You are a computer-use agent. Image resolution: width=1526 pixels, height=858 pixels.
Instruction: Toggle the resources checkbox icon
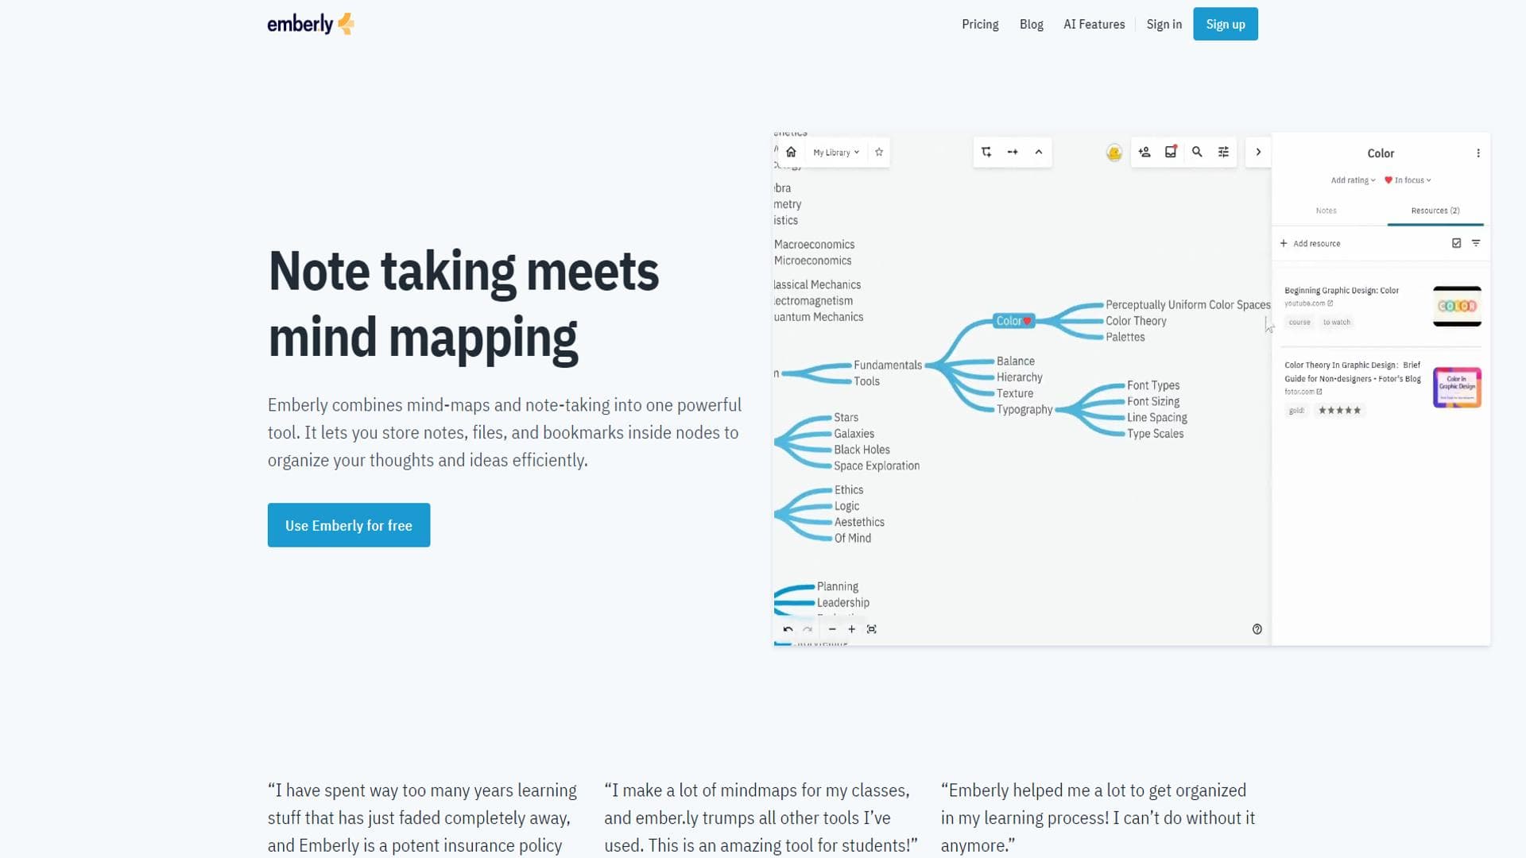click(1457, 243)
